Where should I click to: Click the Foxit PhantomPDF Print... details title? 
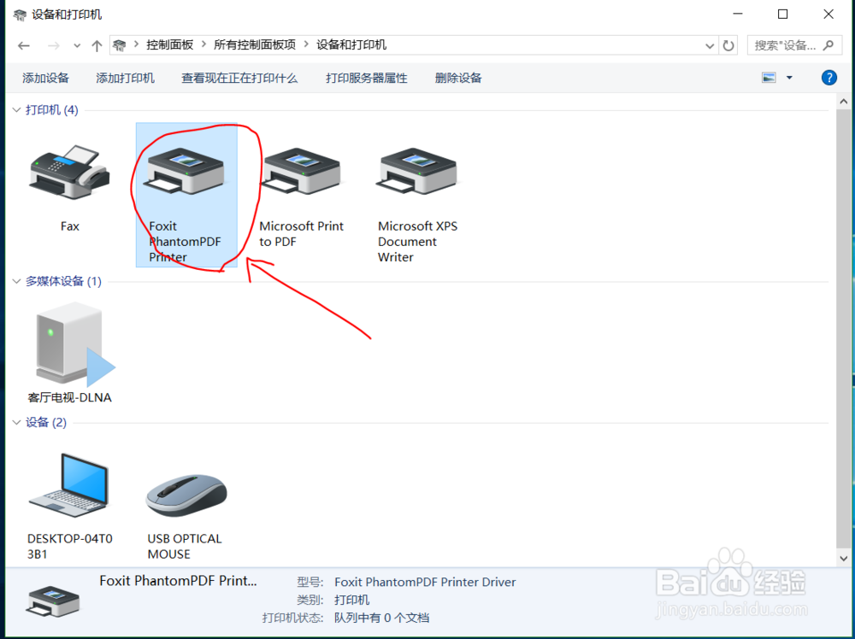click(178, 581)
